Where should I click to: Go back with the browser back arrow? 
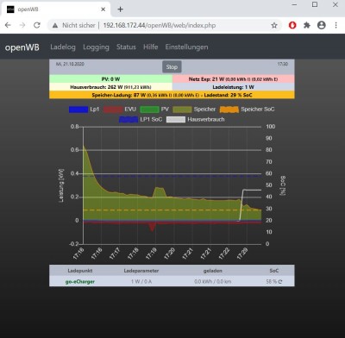(x=8, y=25)
